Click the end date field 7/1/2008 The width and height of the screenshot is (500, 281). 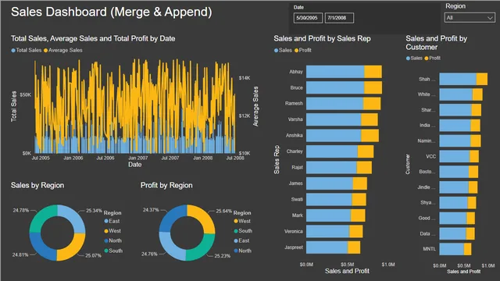click(x=339, y=18)
